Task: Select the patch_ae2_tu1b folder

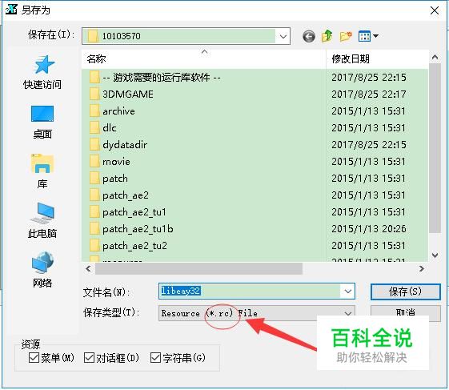Action: (131, 229)
